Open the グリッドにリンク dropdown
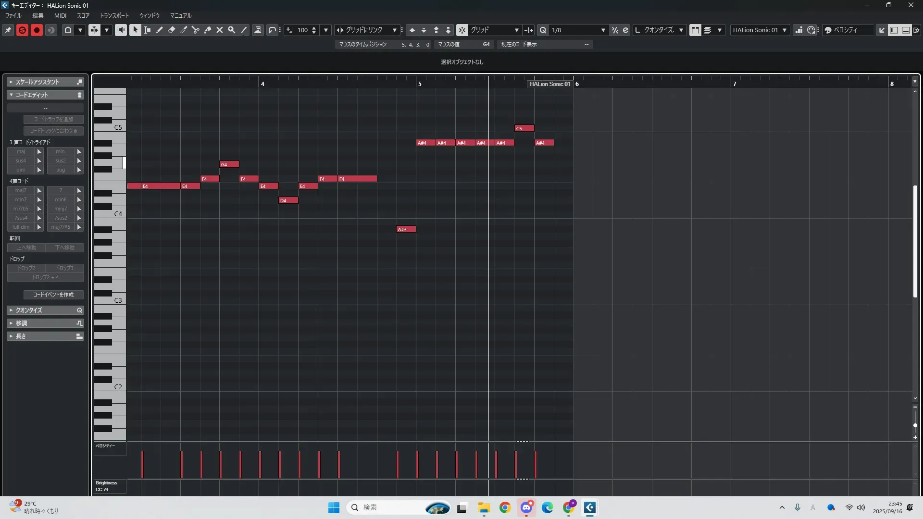This screenshot has width=923, height=519. (394, 30)
